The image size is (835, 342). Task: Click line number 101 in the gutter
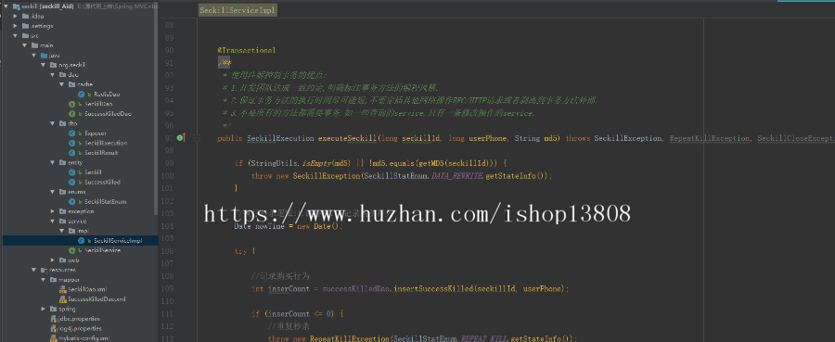pyautogui.click(x=167, y=188)
